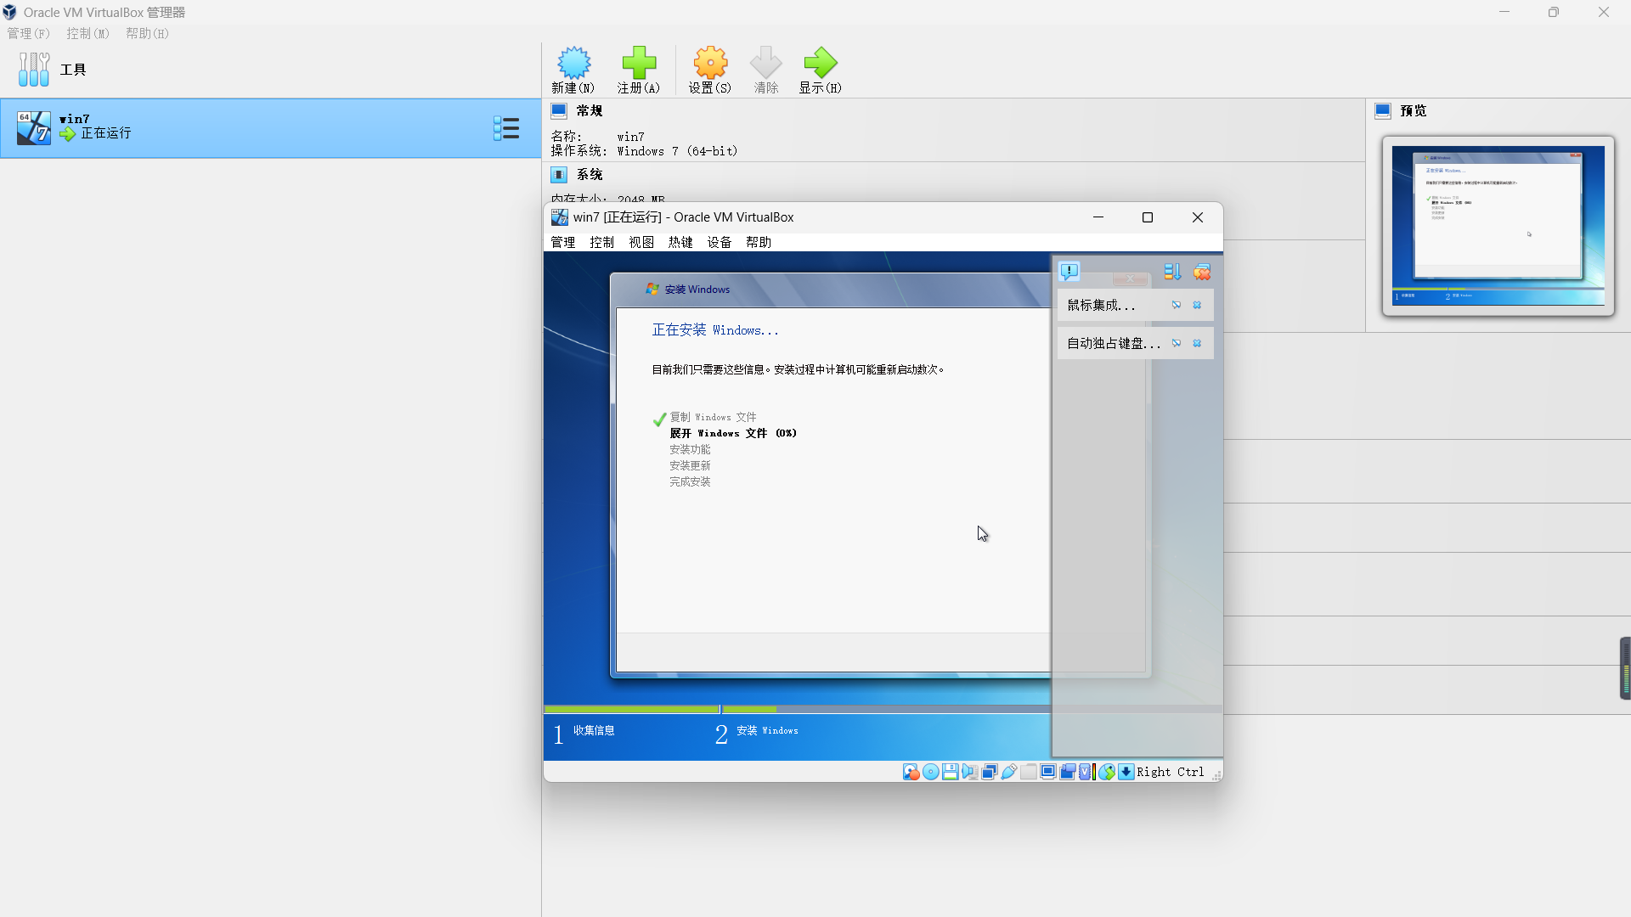Open the 管理 menu in VM window
Viewport: 1631px width, 917px height.
coord(563,242)
